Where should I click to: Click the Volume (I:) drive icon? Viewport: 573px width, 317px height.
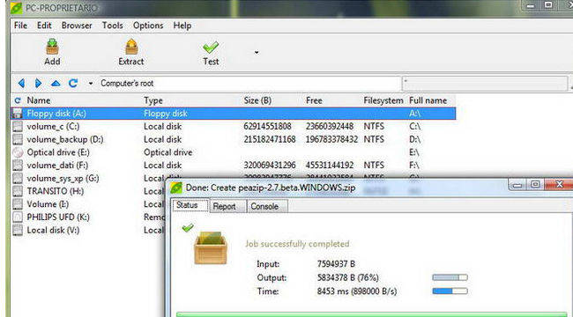[18, 204]
